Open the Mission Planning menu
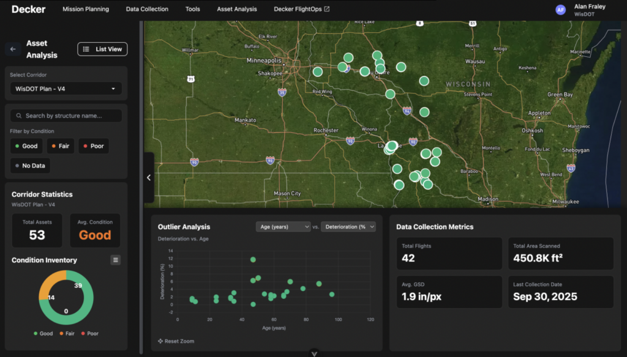627x357 pixels. pyautogui.click(x=86, y=9)
